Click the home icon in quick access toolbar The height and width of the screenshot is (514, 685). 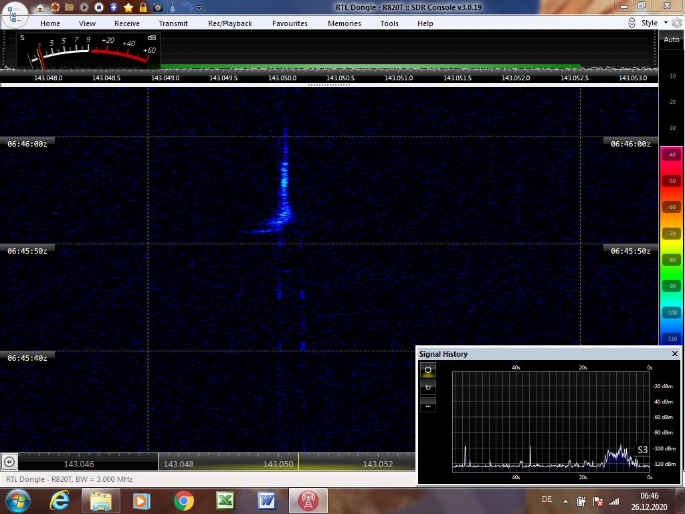click(x=40, y=7)
